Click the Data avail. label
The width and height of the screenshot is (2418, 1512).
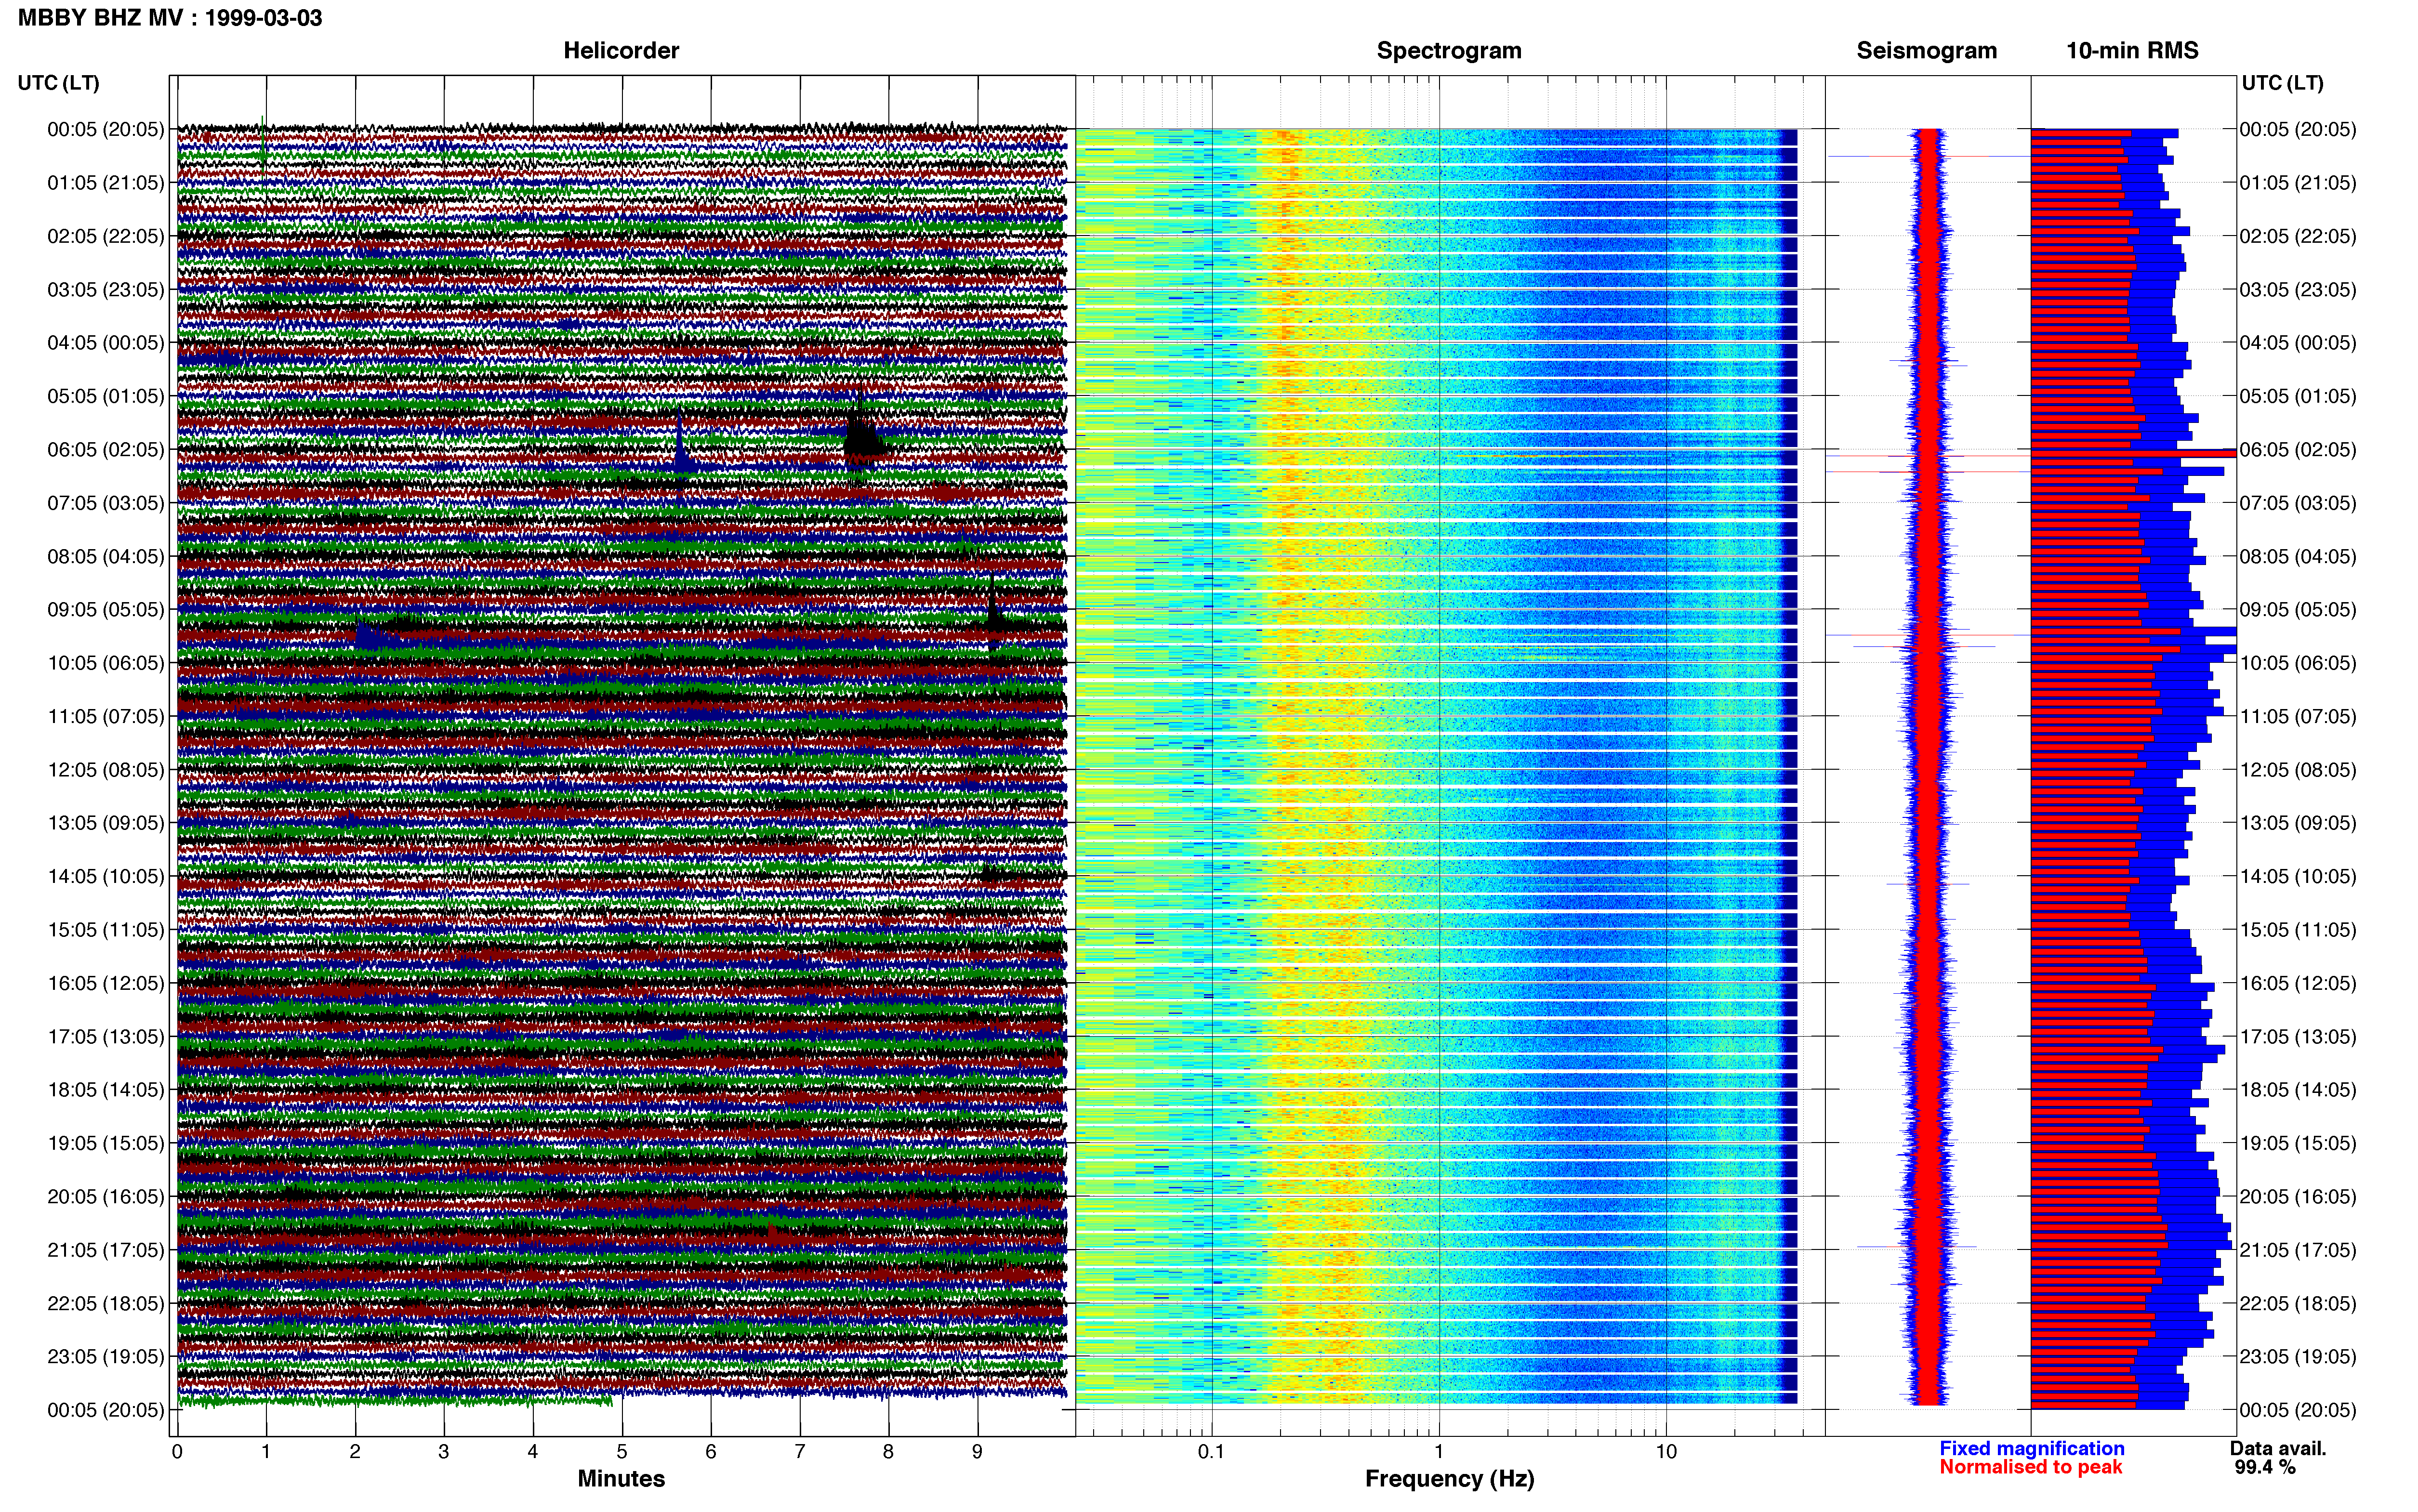[2278, 1448]
